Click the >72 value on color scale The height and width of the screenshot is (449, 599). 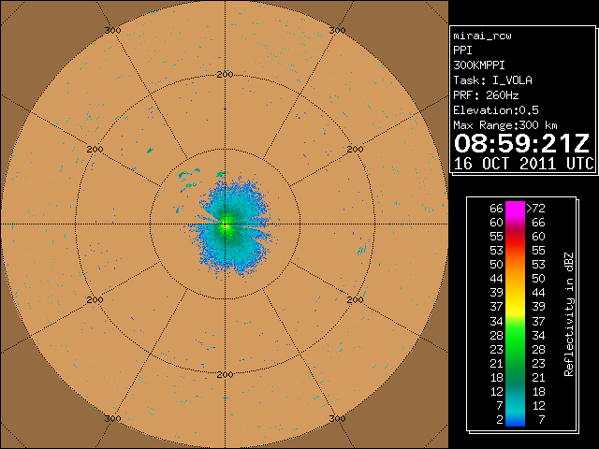[536, 208]
